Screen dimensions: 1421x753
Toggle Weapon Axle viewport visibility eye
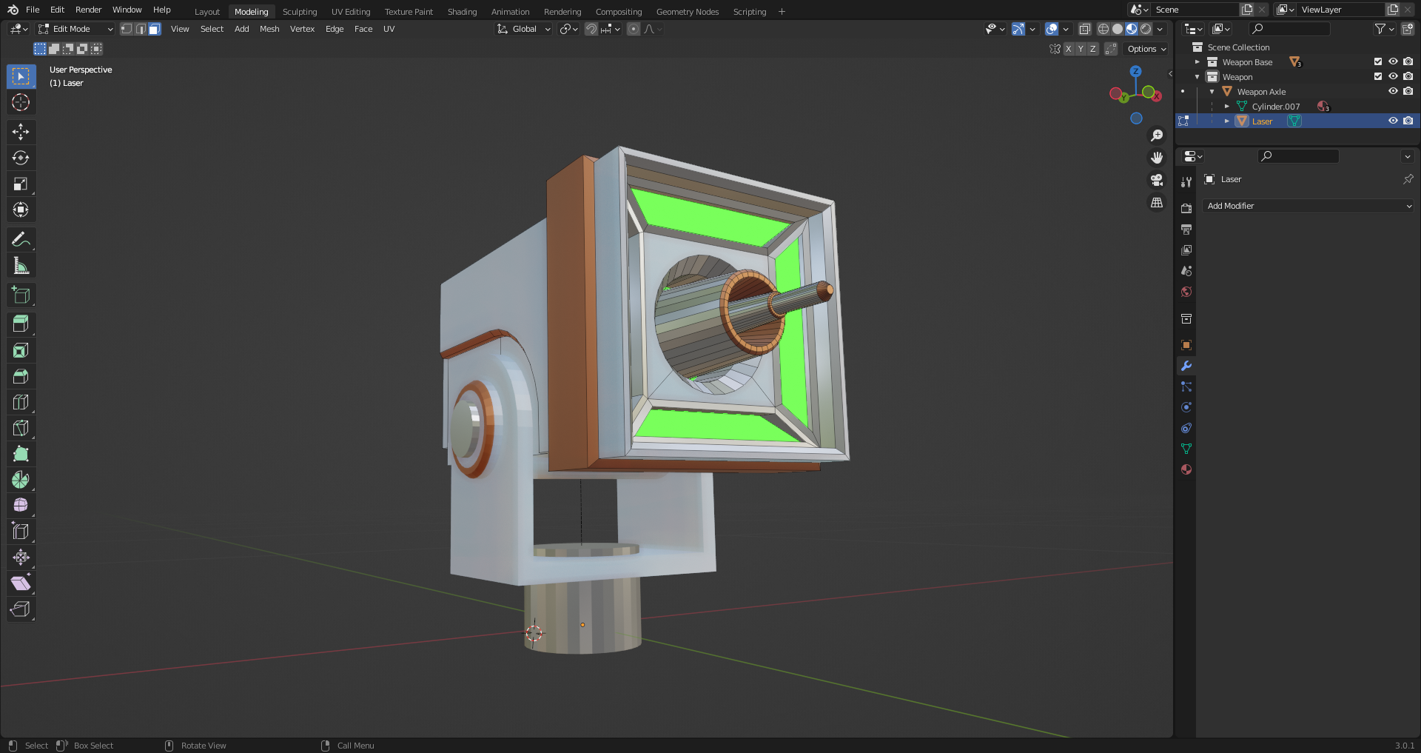1393,91
